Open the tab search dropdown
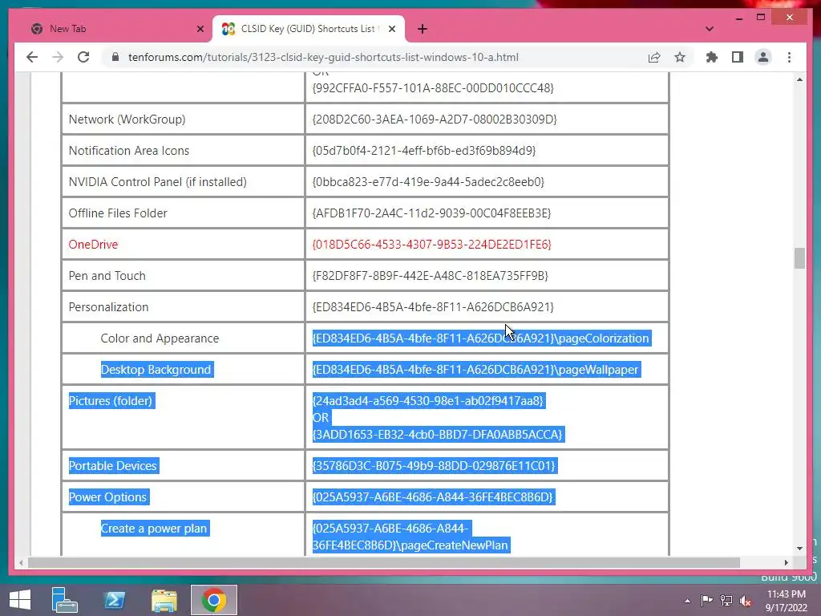Viewport: 821px width, 616px height. point(710,29)
